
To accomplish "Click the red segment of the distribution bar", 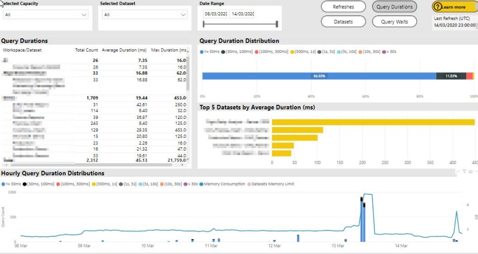I will (x=469, y=76).
